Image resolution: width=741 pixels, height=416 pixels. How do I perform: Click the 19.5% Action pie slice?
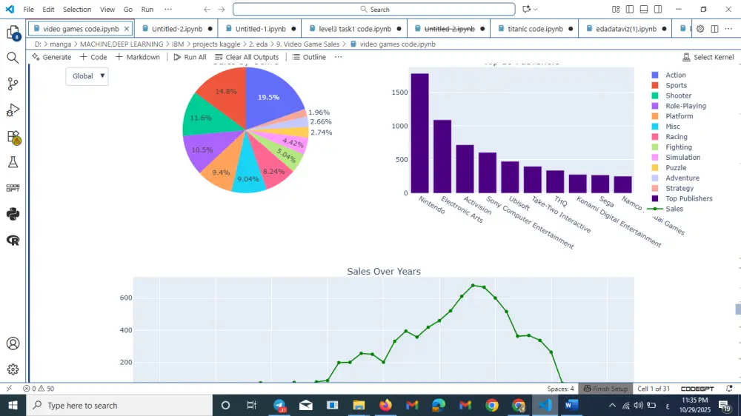pyautogui.click(x=268, y=97)
